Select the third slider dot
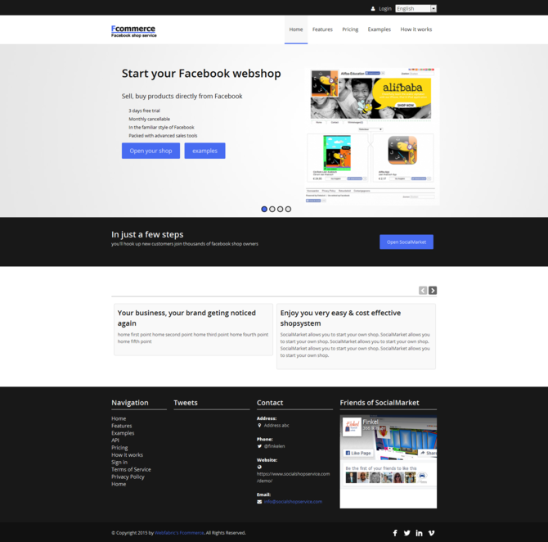 point(281,210)
